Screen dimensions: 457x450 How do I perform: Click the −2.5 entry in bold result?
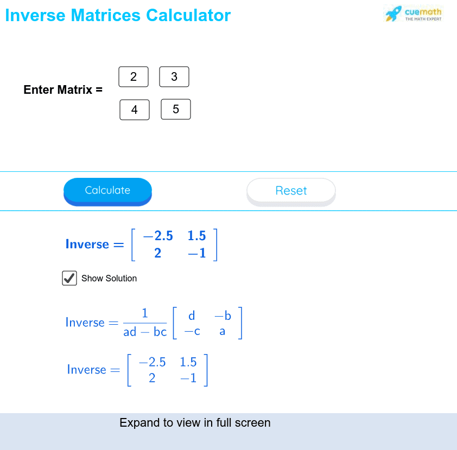click(158, 236)
